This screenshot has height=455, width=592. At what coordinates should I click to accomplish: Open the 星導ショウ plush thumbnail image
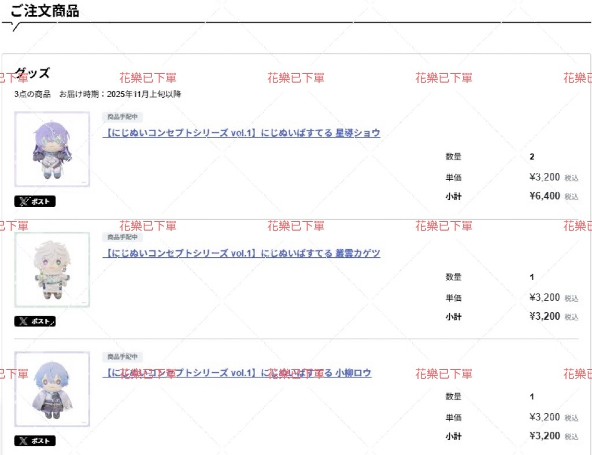click(52, 149)
